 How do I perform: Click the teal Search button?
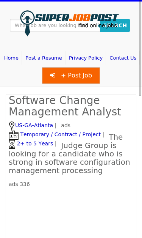pyautogui.click(x=115, y=25)
